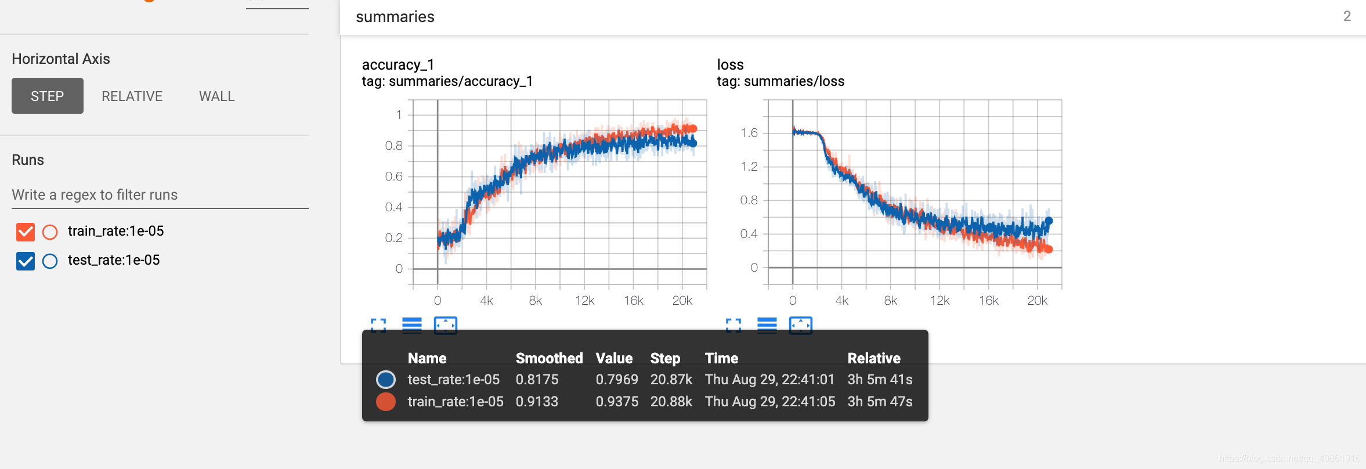Click tooltip step value 20.87k

[671, 380]
